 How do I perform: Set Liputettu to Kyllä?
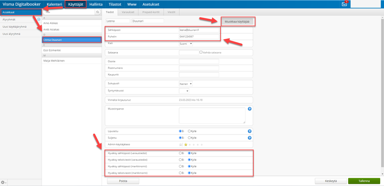pos(189,131)
